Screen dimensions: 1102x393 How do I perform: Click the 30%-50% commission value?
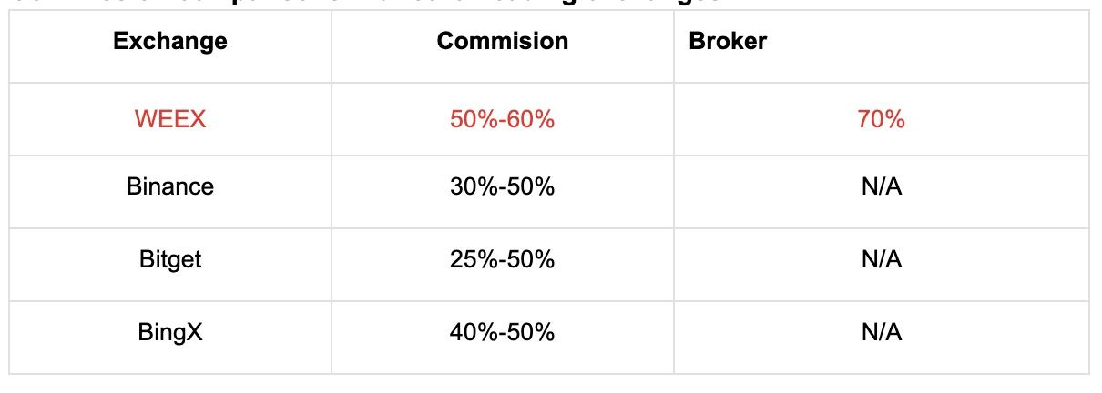tap(502, 187)
